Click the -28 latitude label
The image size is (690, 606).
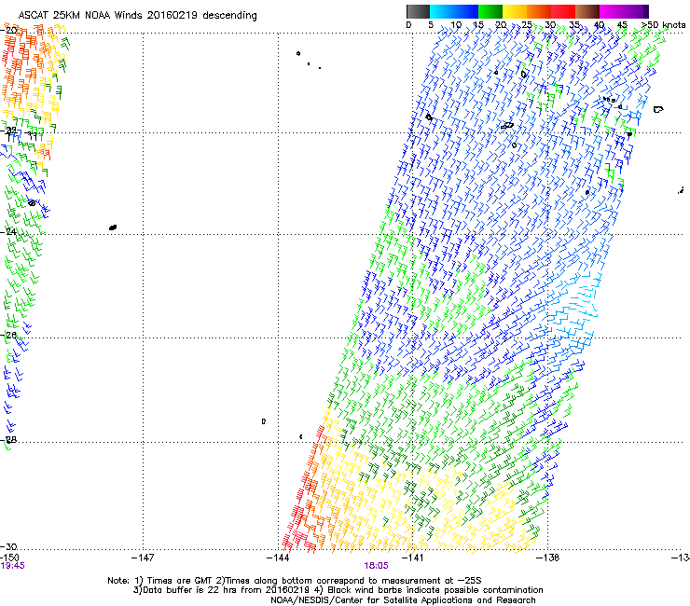(x=8, y=439)
